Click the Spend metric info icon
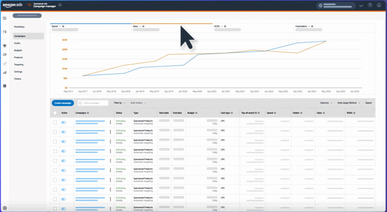 (63, 26)
